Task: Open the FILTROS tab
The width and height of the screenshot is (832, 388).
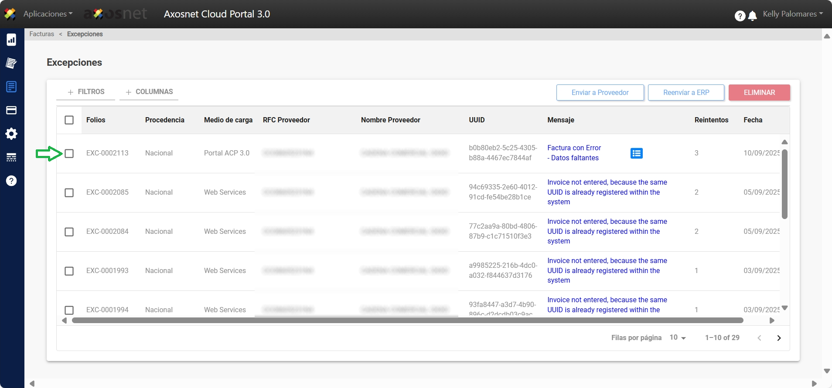Action: pos(86,92)
